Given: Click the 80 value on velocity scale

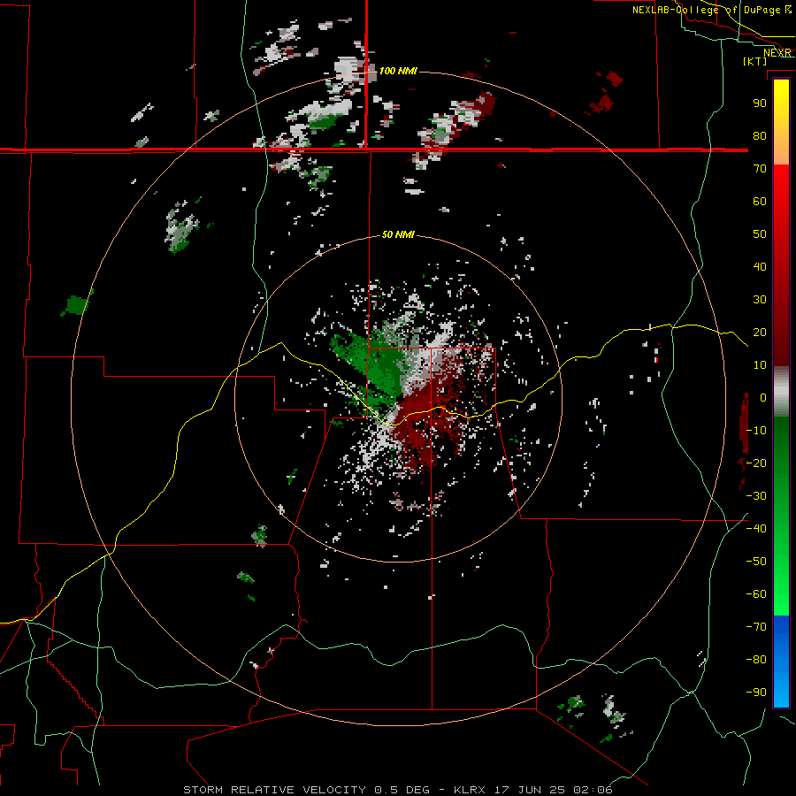Looking at the screenshot, I should pos(760,136).
